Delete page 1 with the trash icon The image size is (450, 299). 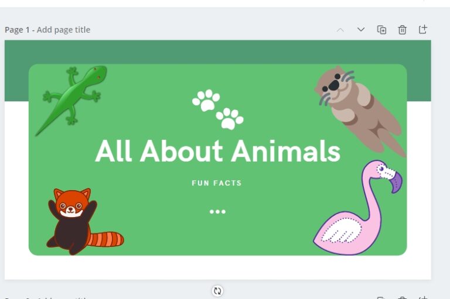tap(402, 29)
